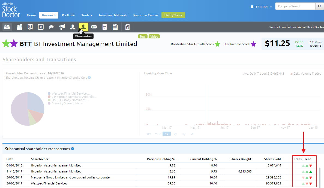Open the Portfolio menu item

[68, 15]
